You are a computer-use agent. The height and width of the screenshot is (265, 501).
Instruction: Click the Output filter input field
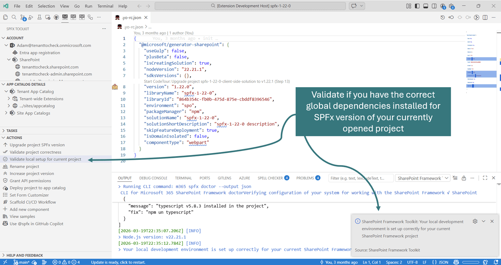[361, 178]
